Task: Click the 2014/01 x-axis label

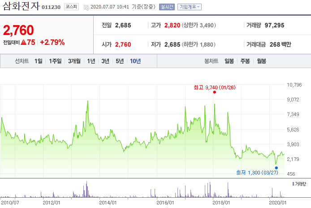Action: tap(108, 203)
